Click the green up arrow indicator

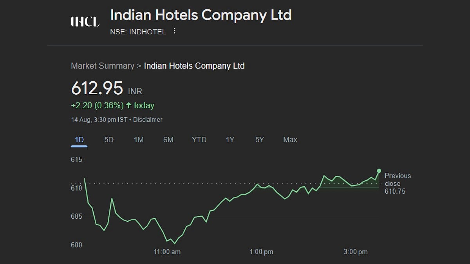(128, 105)
